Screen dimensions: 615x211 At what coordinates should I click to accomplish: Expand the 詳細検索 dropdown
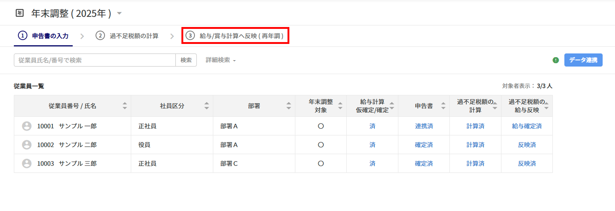coord(220,60)
